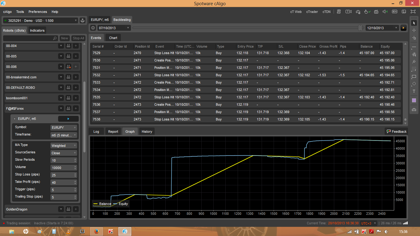
Task: Activate the crosshair tool
Action: click(414, 30)
